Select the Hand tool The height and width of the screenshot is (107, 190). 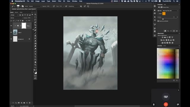tap(35, 62)
